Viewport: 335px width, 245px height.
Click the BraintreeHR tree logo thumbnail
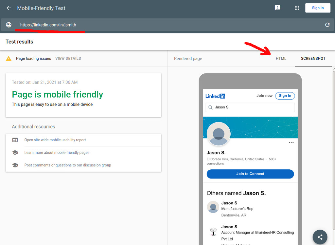point(213,232)
